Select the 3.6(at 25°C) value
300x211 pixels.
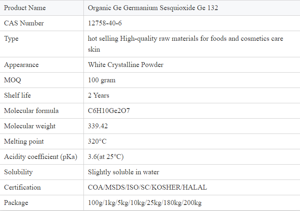click(x=106, y=157)
